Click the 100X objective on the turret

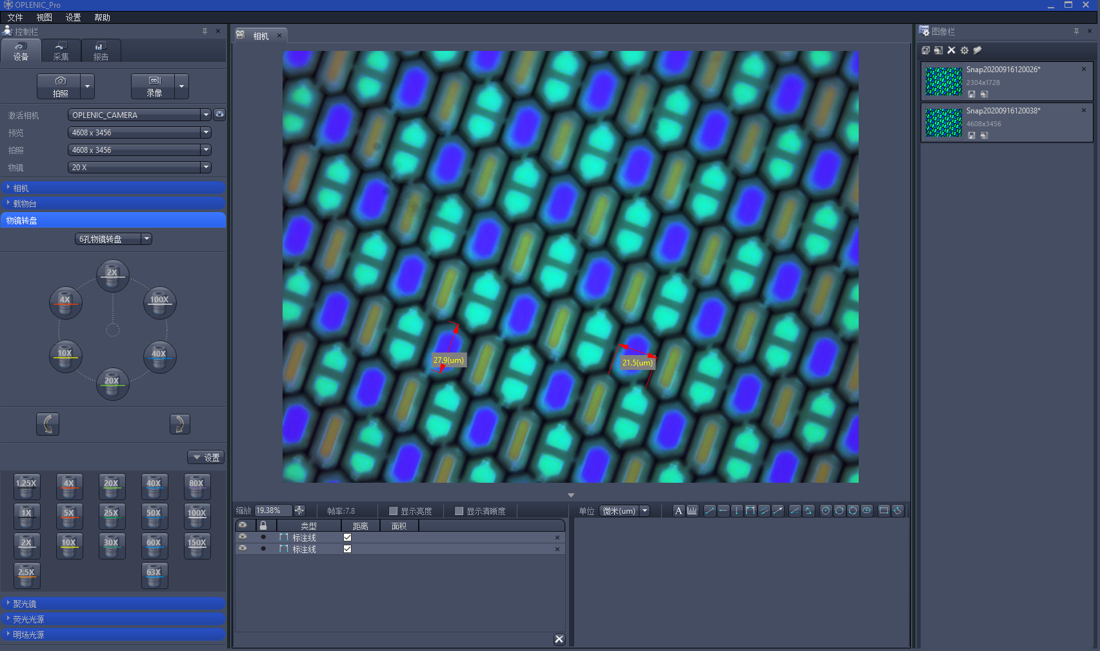159,302
